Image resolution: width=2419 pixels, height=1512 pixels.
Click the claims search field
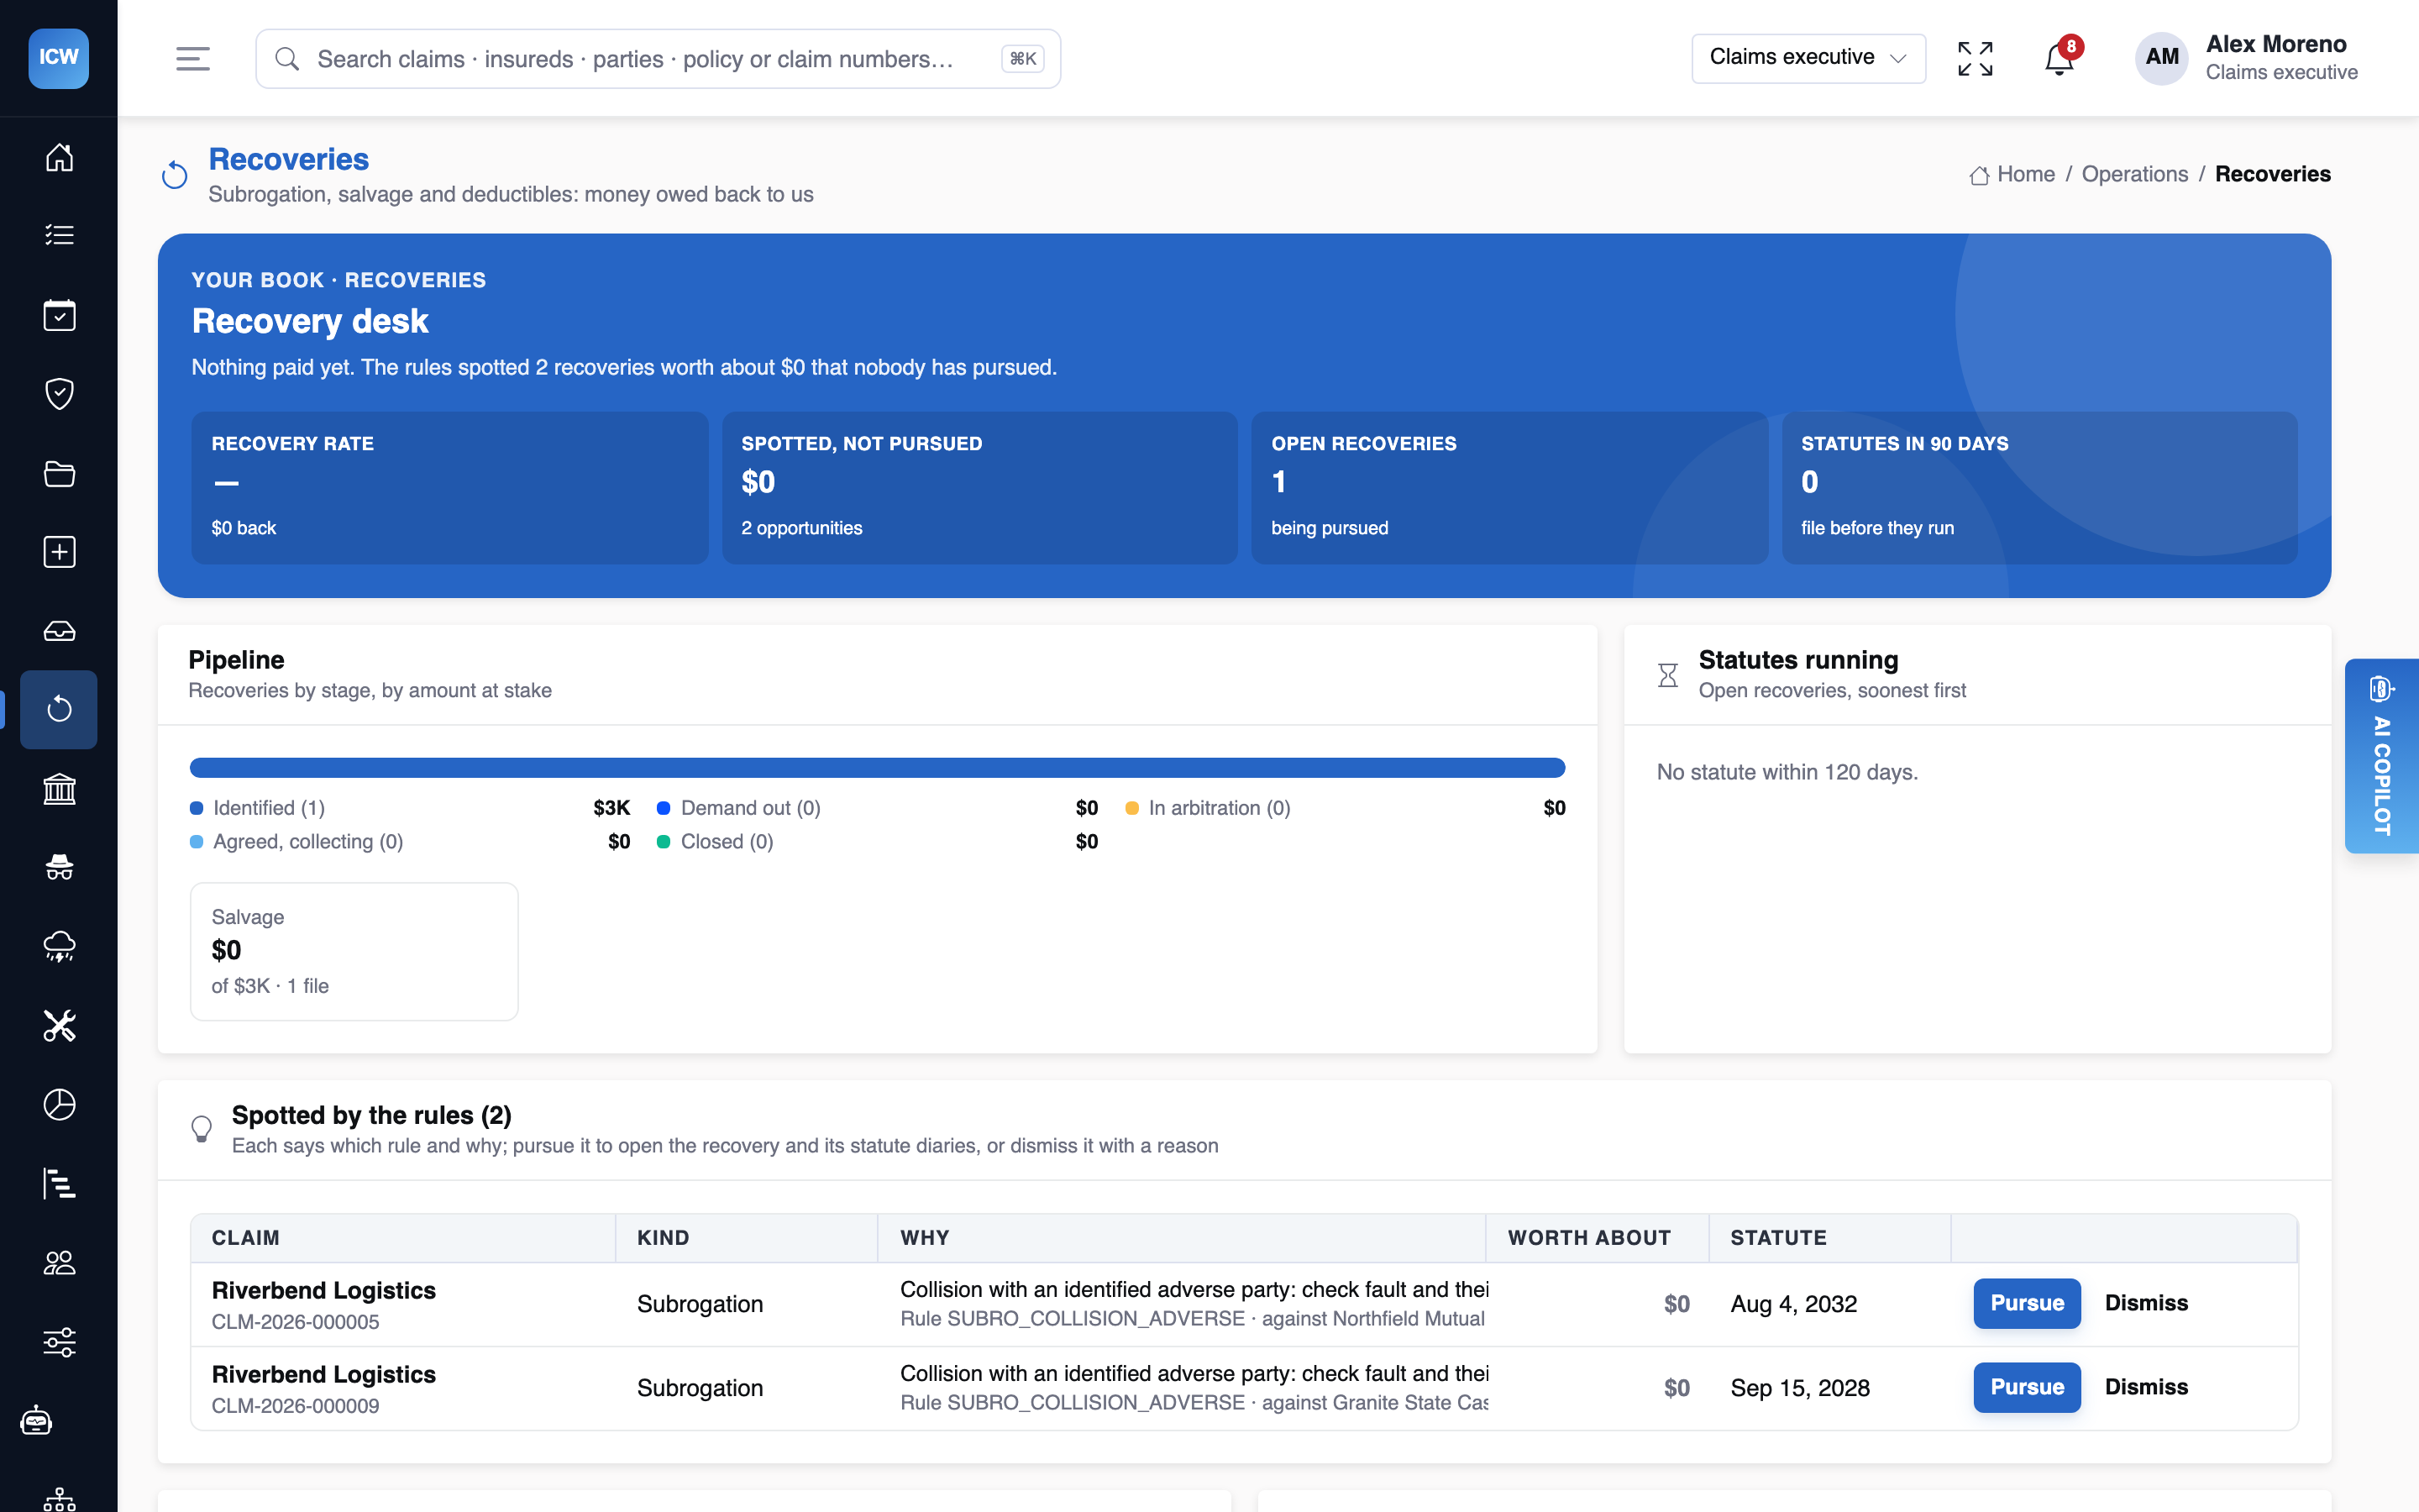658,59
